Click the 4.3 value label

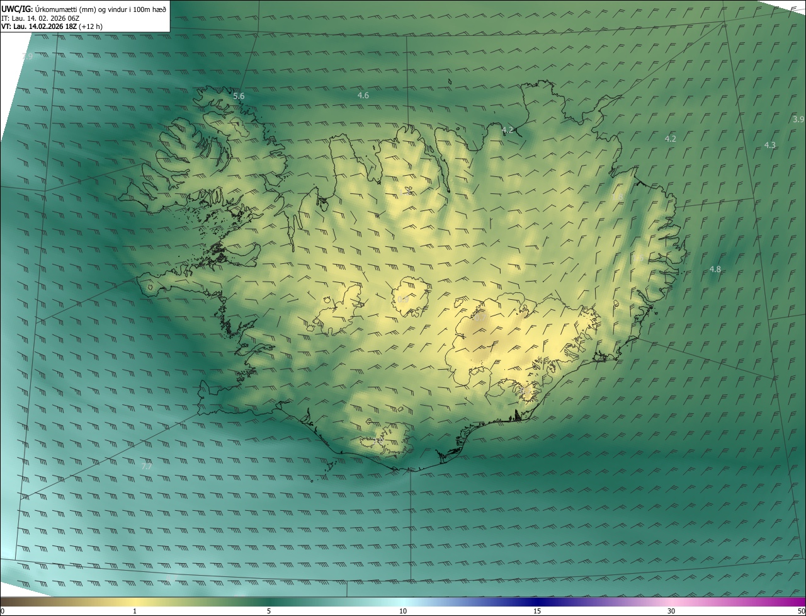click(x=770, y=145)
